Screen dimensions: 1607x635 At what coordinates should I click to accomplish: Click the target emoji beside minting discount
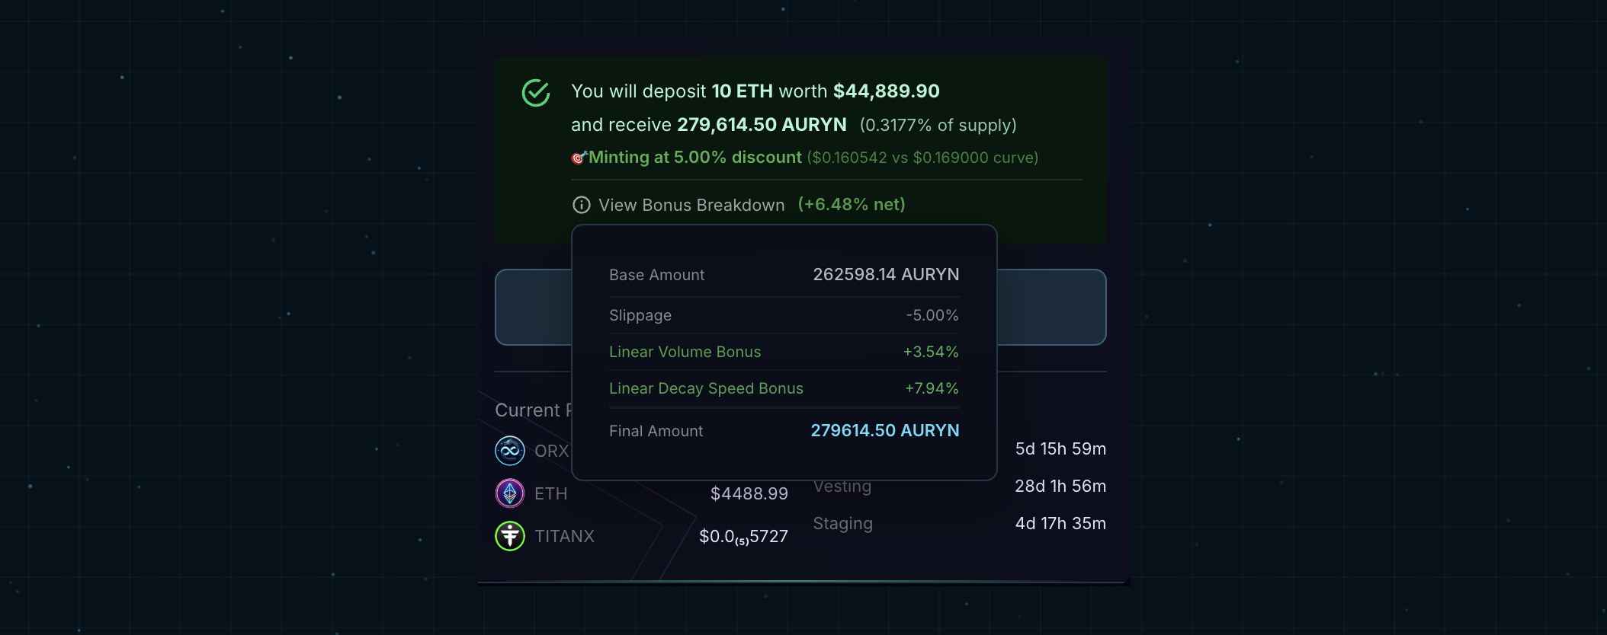[579, 158]
